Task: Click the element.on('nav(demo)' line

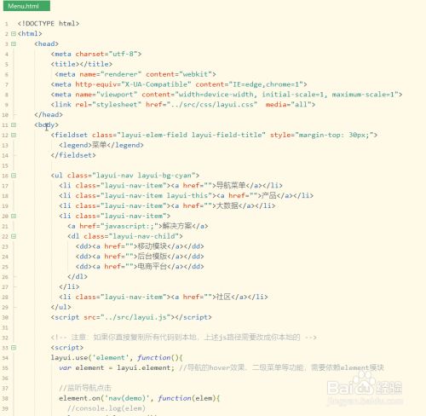Action: tap(140, 398)
